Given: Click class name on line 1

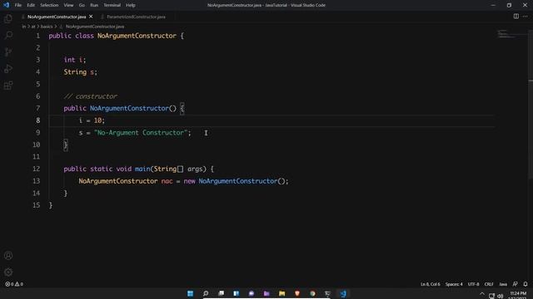Looking at the screenshot, I should [x=137, y=36].
